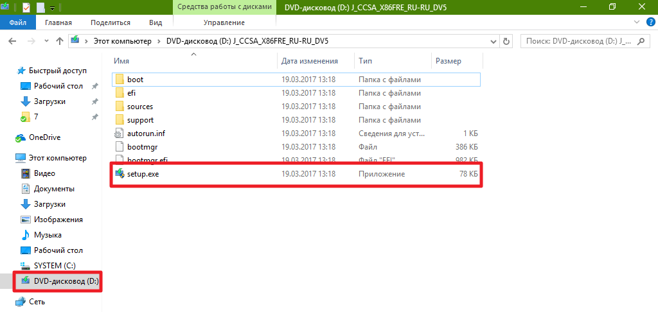This screenshot has height=312, width=658.
Task: Open the Файл menu tab
Action: point(18,22)
